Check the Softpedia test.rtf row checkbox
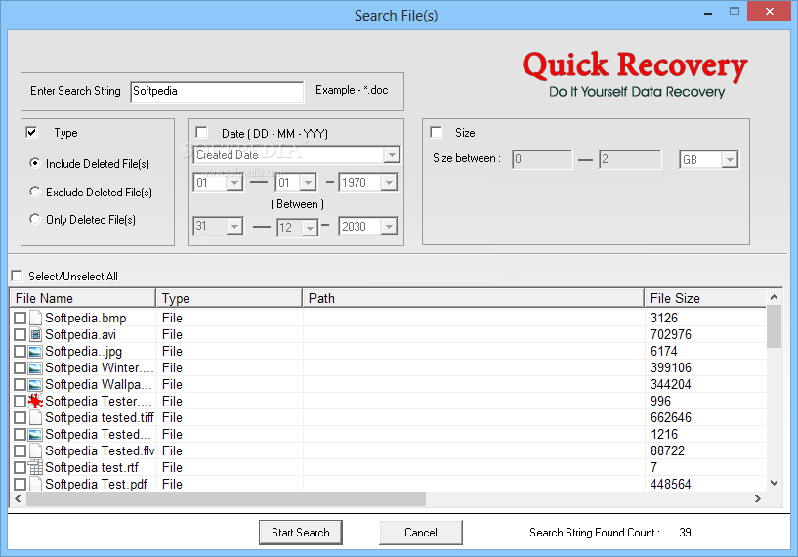The image size is (798, 557). click(20, 468)
